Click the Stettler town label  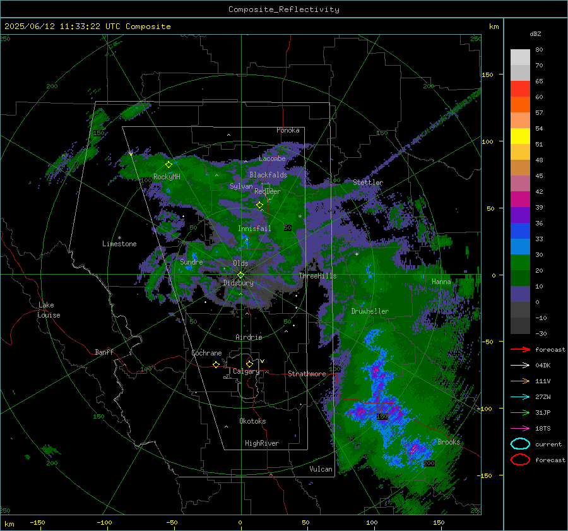368,182
